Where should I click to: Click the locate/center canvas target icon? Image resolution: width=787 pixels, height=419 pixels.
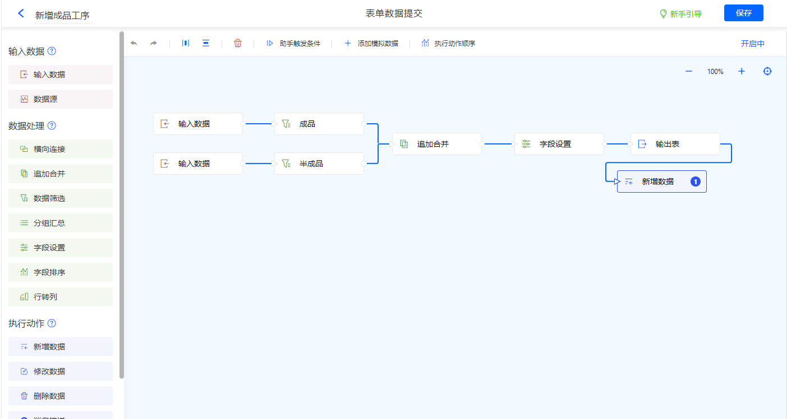[767, 71]
